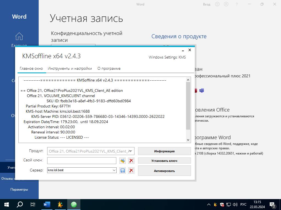Click the smiley feedback face icon
The height and width of the screenshot is (210, 281).
217,4
